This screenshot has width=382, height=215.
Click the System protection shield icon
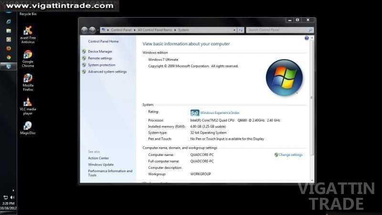(84, 65)
